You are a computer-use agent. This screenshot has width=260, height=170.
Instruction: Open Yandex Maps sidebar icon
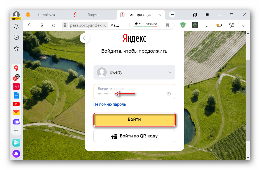point(16,68)
